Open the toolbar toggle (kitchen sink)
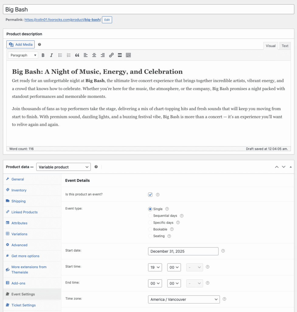This screenshot has height=312, width=297. point(128,55)
